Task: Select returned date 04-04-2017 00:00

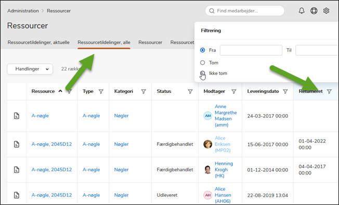Action: coord(312,170)
